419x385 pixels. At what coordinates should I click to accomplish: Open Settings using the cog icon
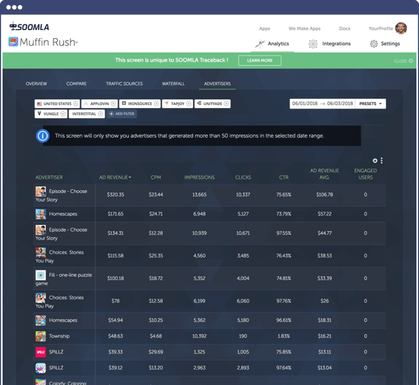tap(374, 44)
